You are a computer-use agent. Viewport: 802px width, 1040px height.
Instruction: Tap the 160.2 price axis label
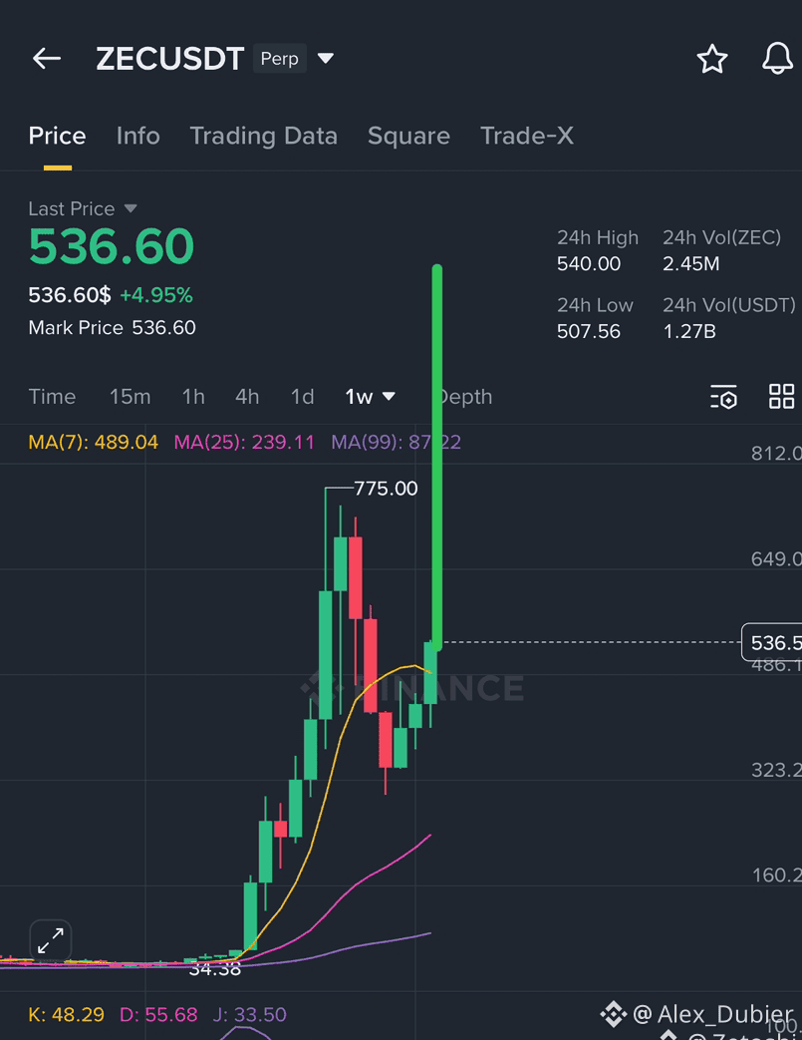coord(776,875)
